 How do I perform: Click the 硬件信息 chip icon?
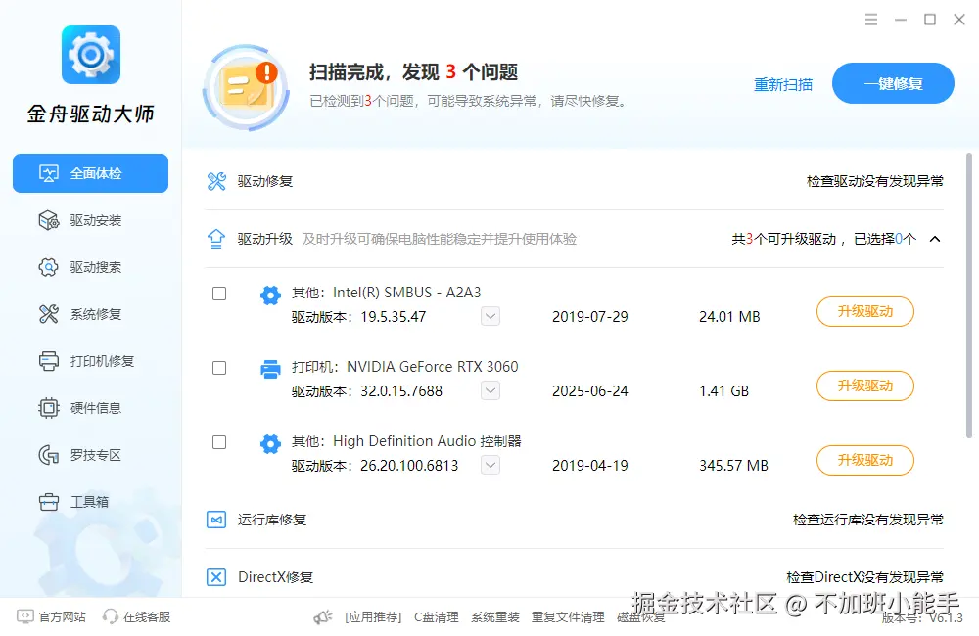click(x=49, y=408)
